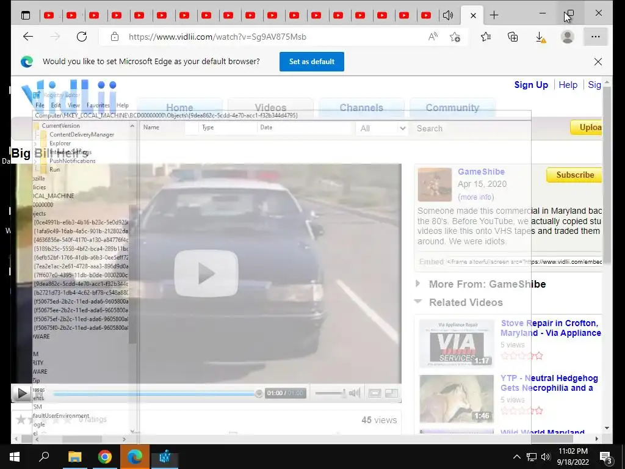Screen dimensions: 625x469
Task: Launch Google Chrome from the taskbar
Action: coord(105,457)
